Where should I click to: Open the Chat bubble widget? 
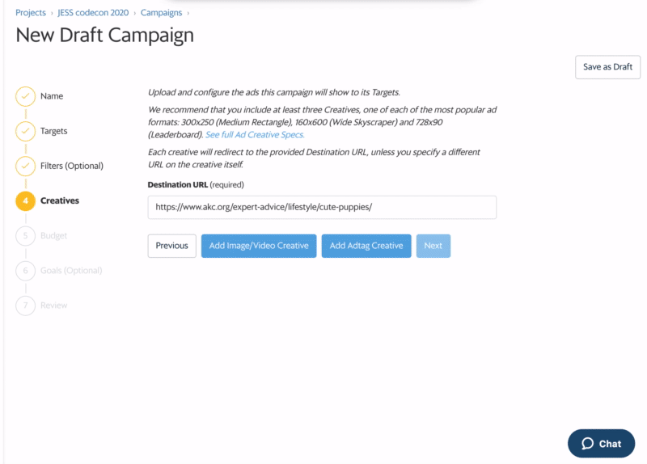(x=601, y=443)
